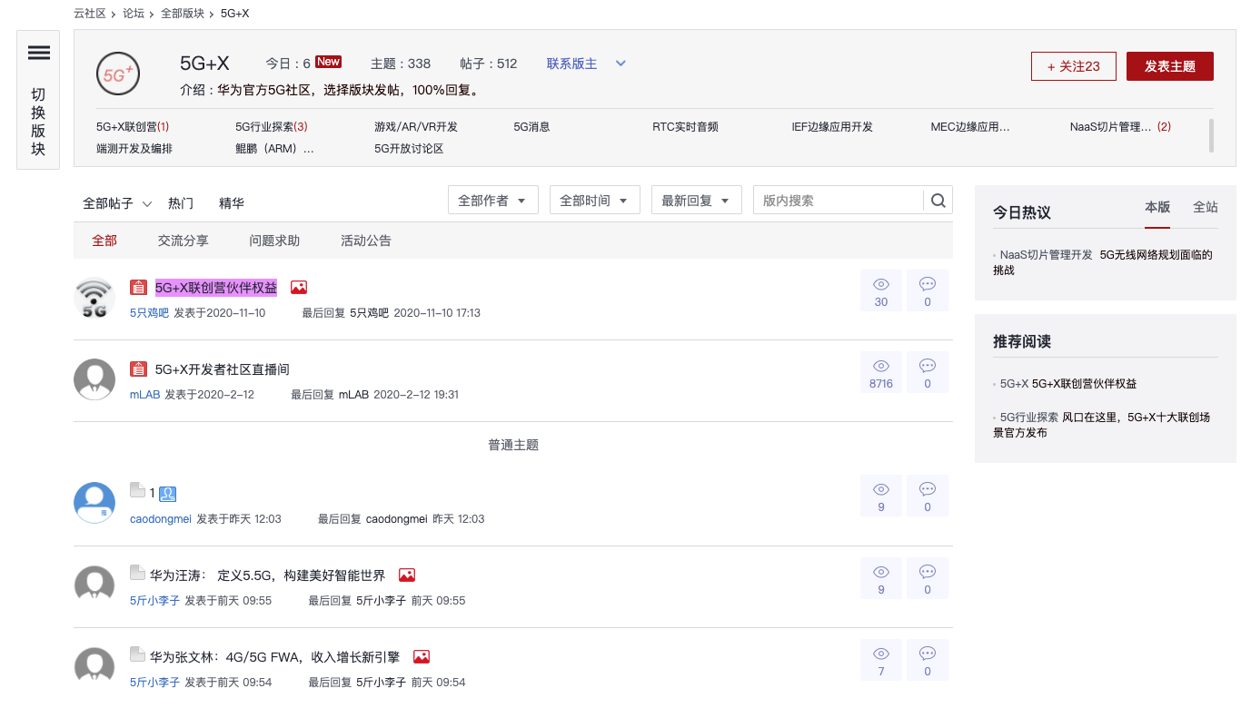Image resolution: width=1241 pixels, height=708 pixels.
Task: Open the 5G消息 sub-board link
Action: click(531, 127)
